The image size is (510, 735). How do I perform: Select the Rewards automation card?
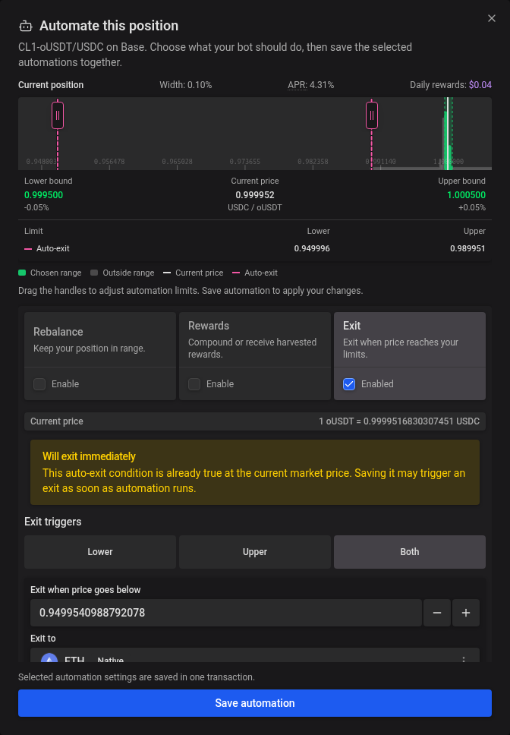coord(255,356)
